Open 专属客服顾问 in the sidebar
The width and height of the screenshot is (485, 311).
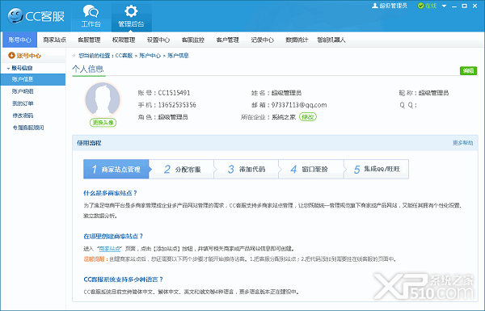click(x=28, y=128)
